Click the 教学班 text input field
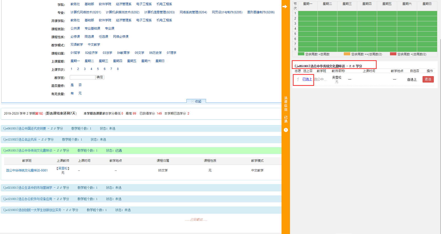This screenshot has width=441, height=234. point(83,77)
